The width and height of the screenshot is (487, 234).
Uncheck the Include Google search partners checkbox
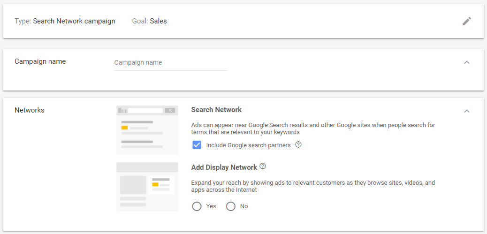click(197, 145)
